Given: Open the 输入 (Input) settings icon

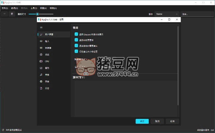Looking at the screenshot, I should click(x=41, y=41).
